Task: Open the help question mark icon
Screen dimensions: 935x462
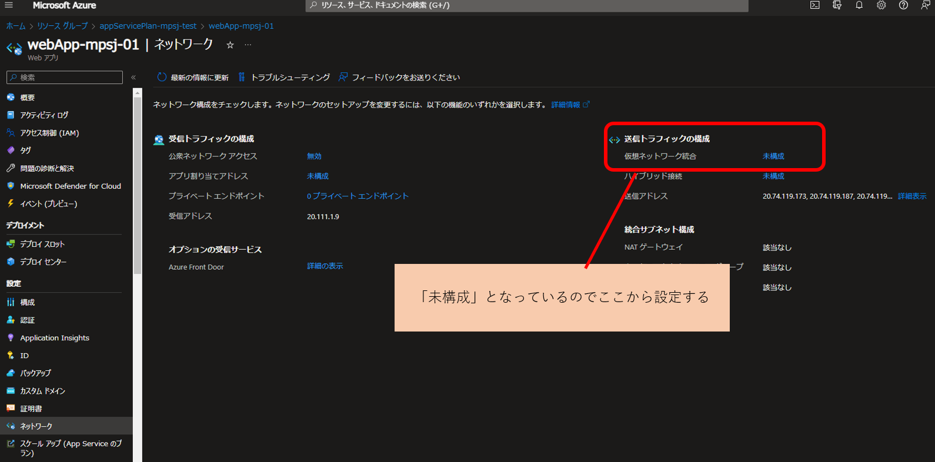Action: click(x=903, y=5)
